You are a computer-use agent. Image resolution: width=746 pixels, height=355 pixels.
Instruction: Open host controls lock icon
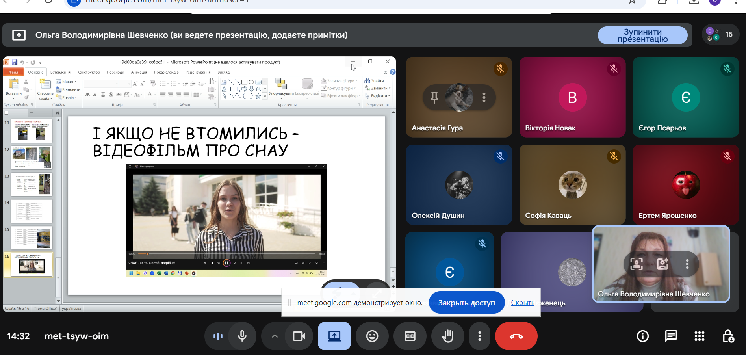(x=727, y=336)
